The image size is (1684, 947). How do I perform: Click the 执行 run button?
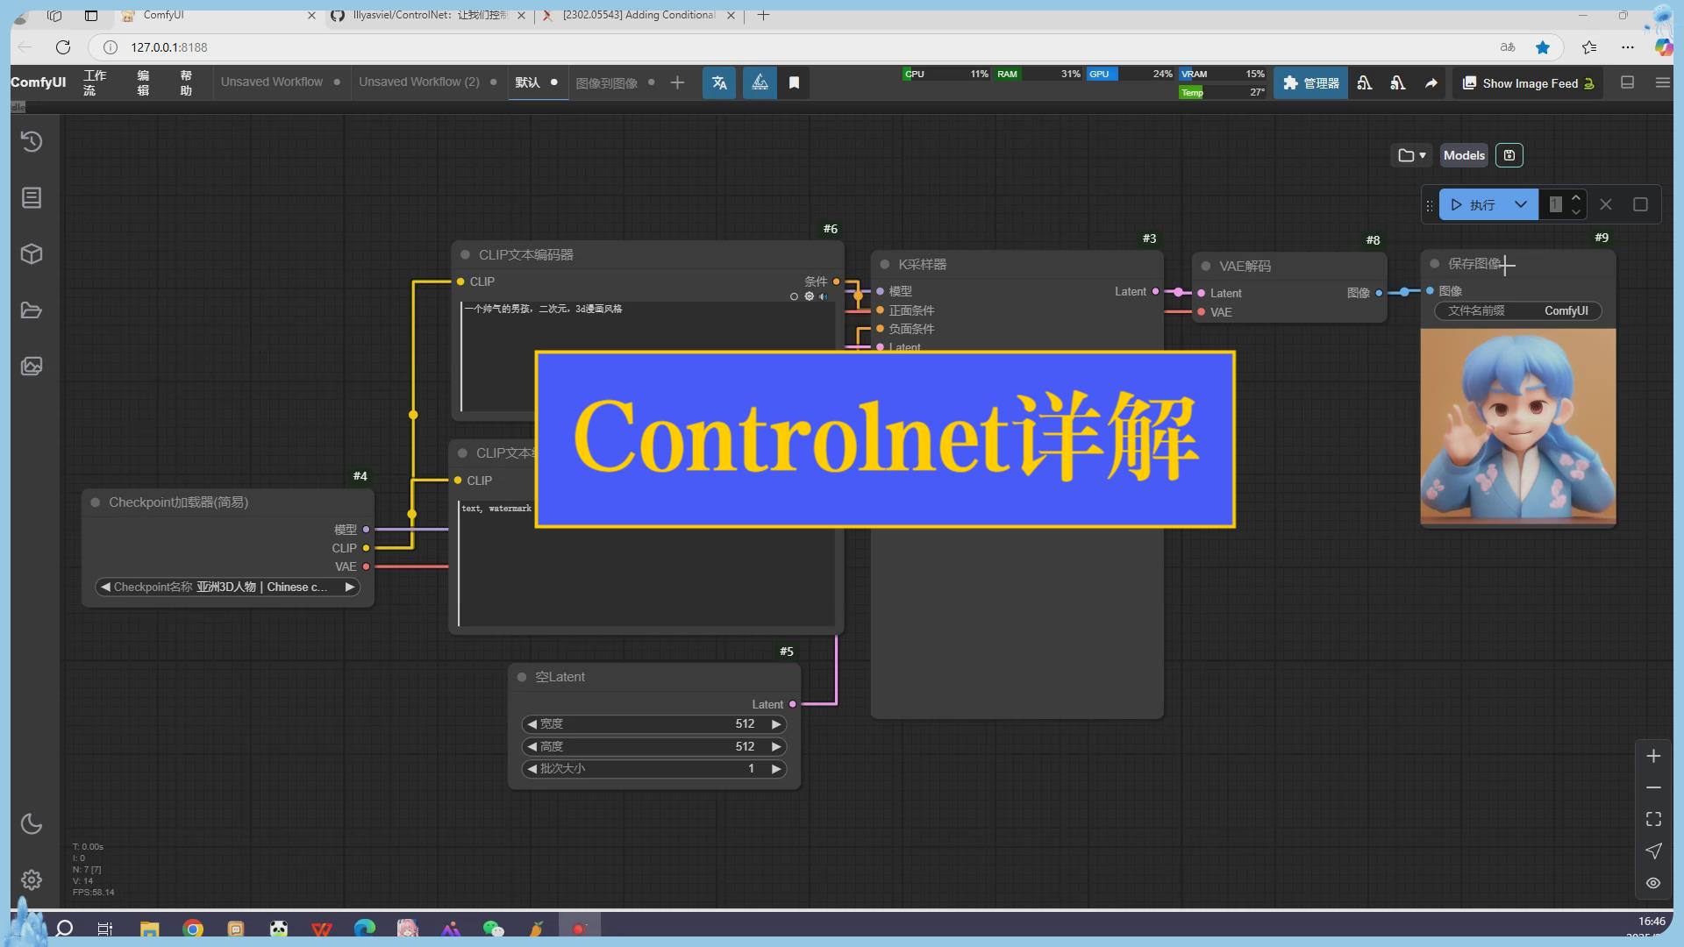(1473, 204)
